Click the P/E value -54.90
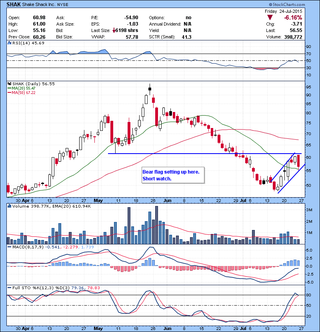 click(x=131, y=18)
